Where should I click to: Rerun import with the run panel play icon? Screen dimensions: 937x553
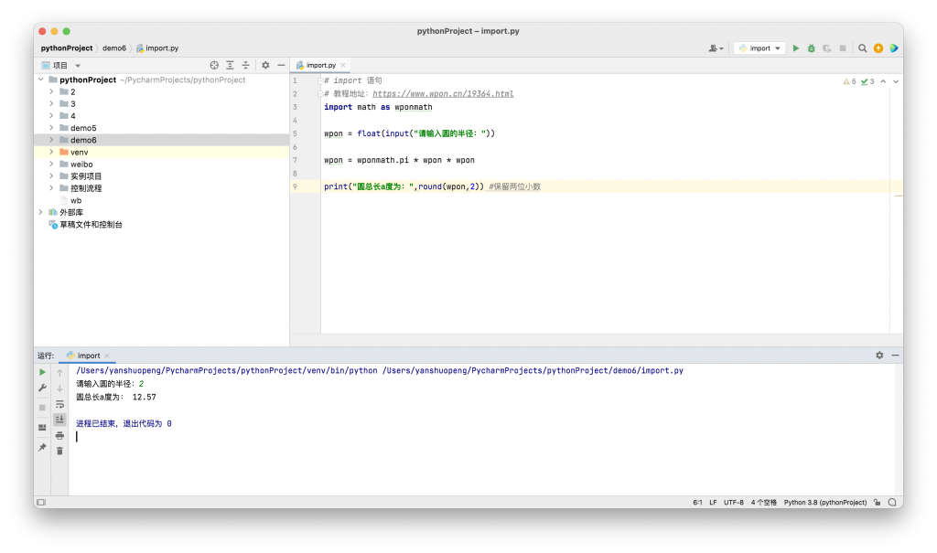click(42, 372)
